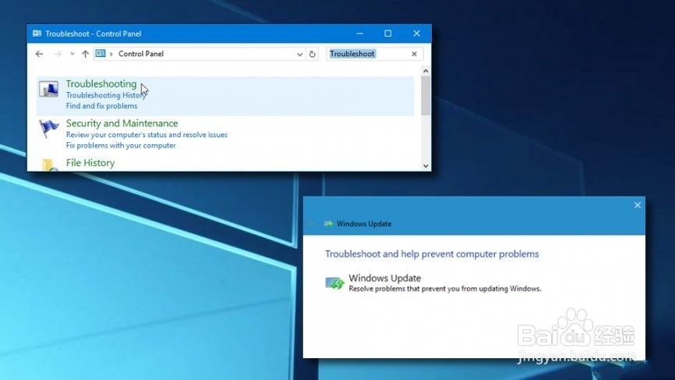
Task: Open Security and Maintenance heading
Action: [122, 123]
